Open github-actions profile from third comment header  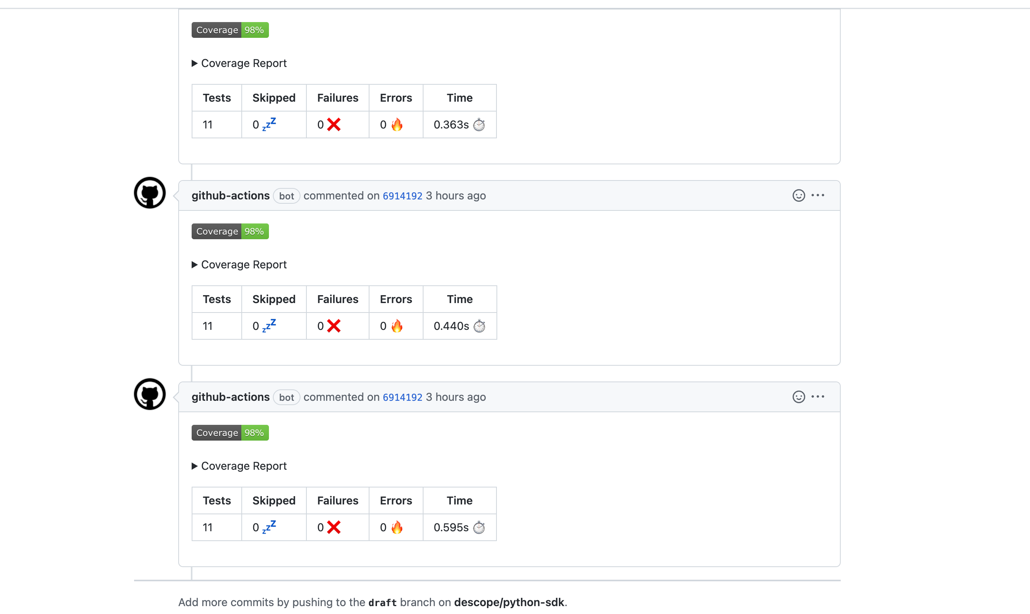tap(231, 397)
